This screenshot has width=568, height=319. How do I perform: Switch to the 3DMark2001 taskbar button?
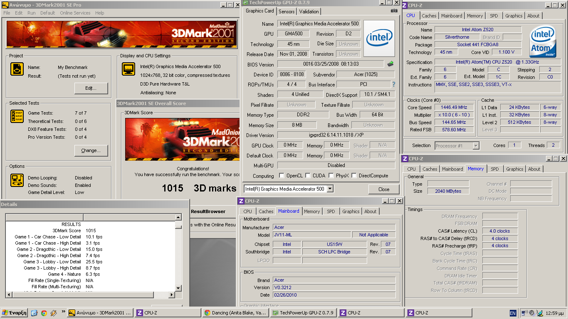pos(100,313)
